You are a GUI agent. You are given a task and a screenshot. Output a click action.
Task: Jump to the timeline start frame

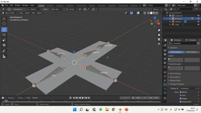pyautogui.click(x=74, y=98)
